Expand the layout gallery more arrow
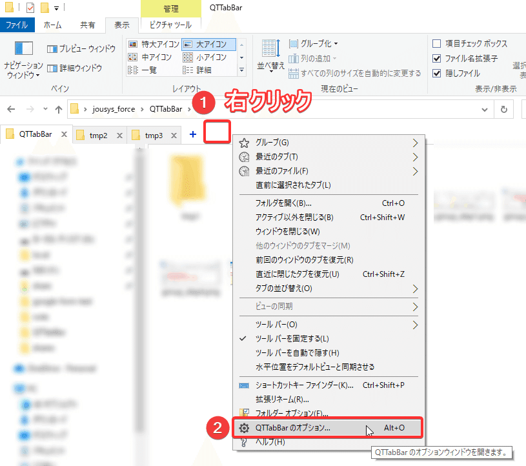Image resolution: width=526 pixels, height=466 pixels. (x=241, y=70)
